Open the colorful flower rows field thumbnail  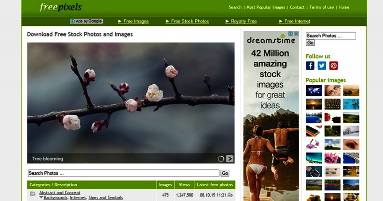click(332, 185)
